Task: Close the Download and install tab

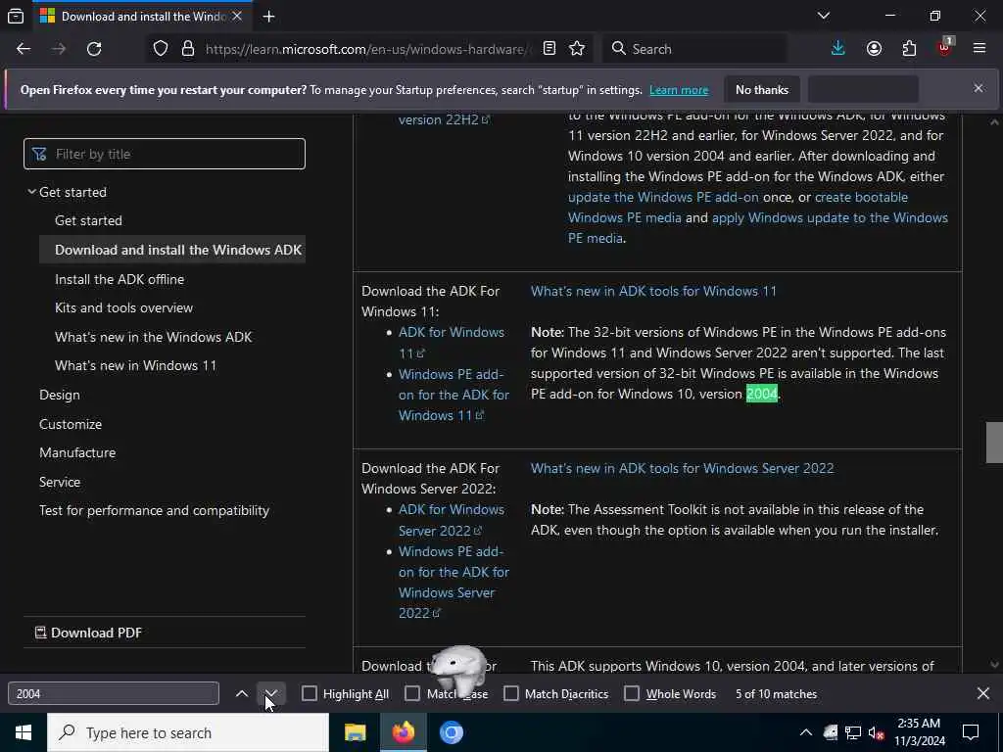Action: click(x=237, y=17)
